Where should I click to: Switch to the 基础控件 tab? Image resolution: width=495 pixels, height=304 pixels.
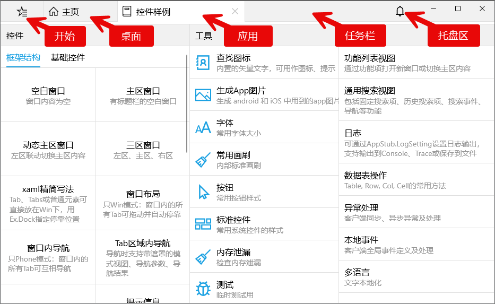pyautogui.click(x=67, y=58)
